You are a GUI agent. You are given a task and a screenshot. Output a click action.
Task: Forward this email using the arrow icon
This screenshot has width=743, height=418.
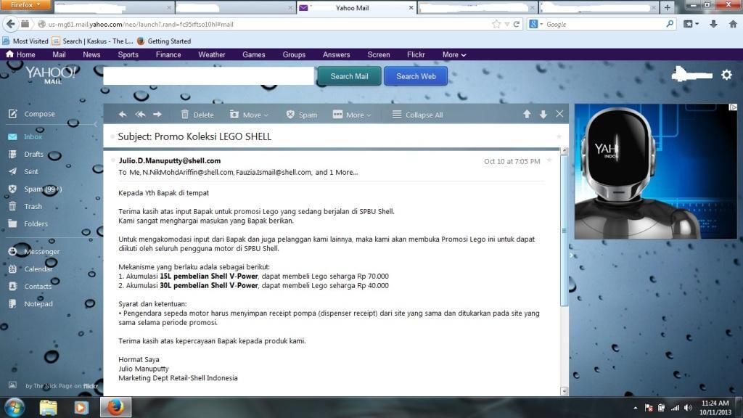157,115
